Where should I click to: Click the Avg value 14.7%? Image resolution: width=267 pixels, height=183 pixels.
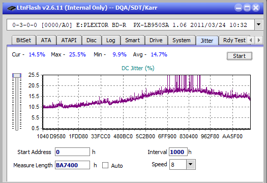[159, 54]
